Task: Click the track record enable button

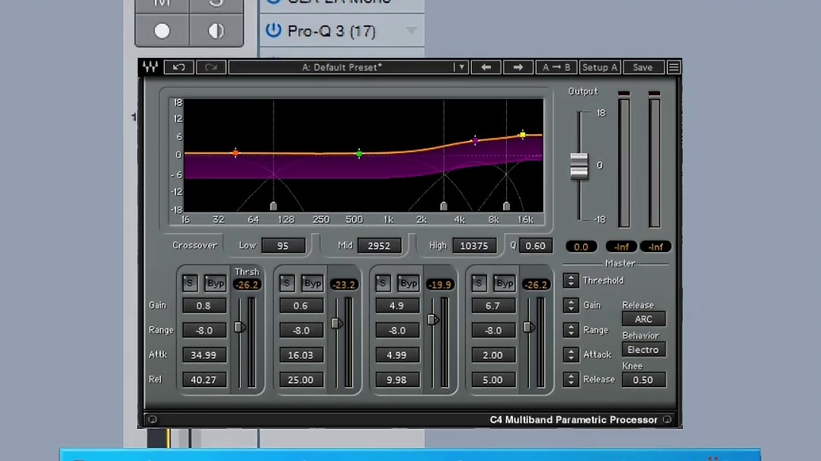Action: click(162, 30)
